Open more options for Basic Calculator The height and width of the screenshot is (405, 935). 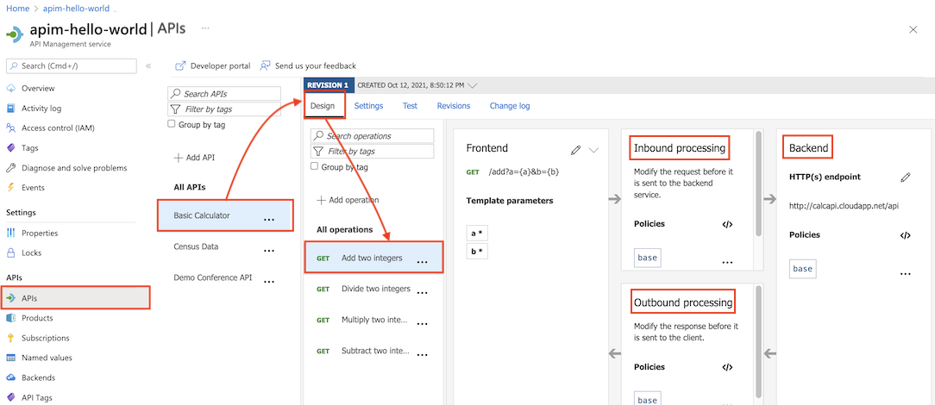269,219
